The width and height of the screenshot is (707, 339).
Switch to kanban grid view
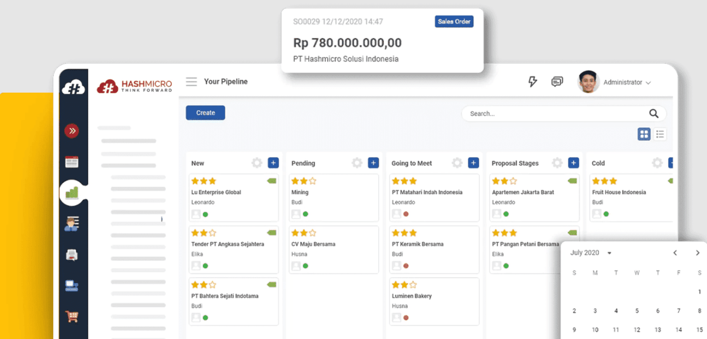coord(644,134)
